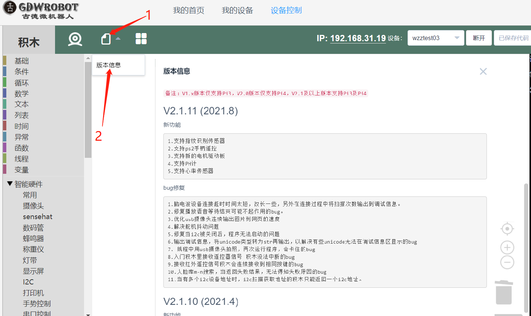Image resolution: width=531 pixels, height=316 pixels.
Task: Click the IP address 192.168.31.19 link
Action: coord(358,38)
